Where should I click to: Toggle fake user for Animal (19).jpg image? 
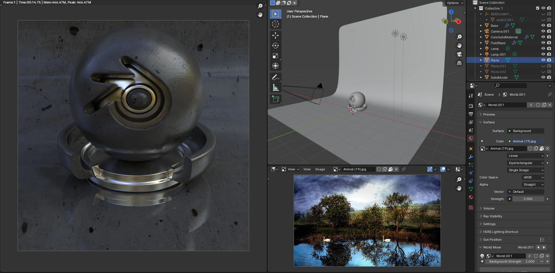pos(530,148)
